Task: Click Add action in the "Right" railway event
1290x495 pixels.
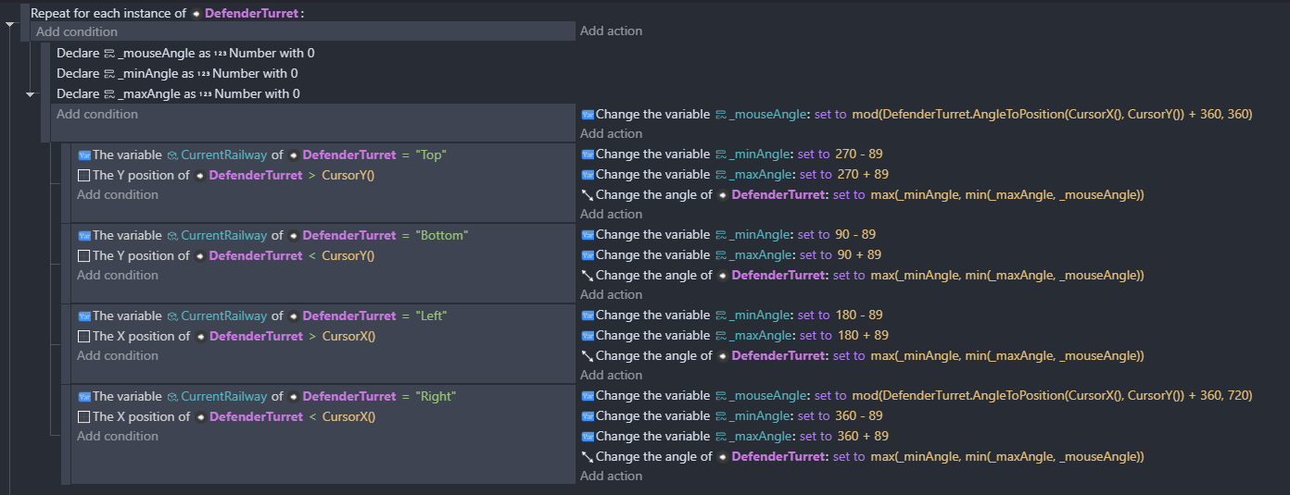Action: [611, 476]
